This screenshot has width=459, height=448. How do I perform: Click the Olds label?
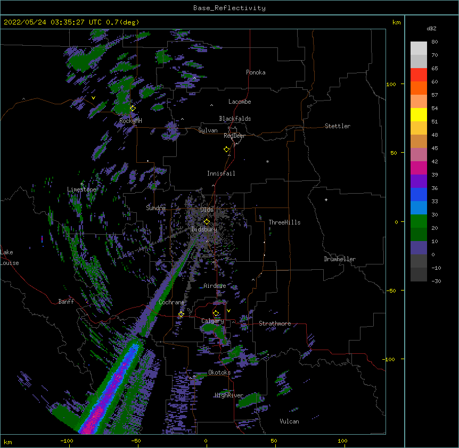(207, 210)
